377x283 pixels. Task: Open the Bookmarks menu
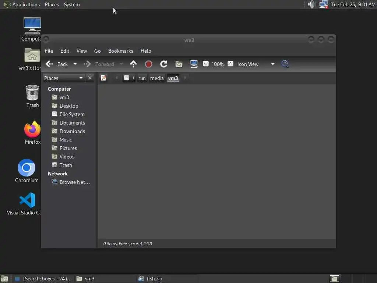coord(121,51)
